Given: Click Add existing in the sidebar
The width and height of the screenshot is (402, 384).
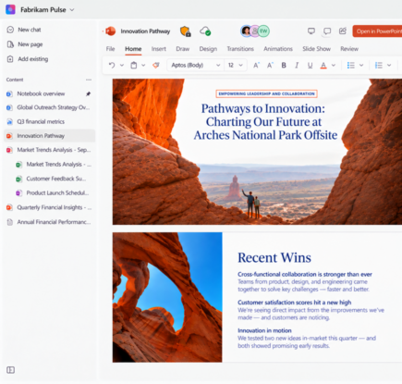Looking at the screenshot, I should tap(28, 59).
